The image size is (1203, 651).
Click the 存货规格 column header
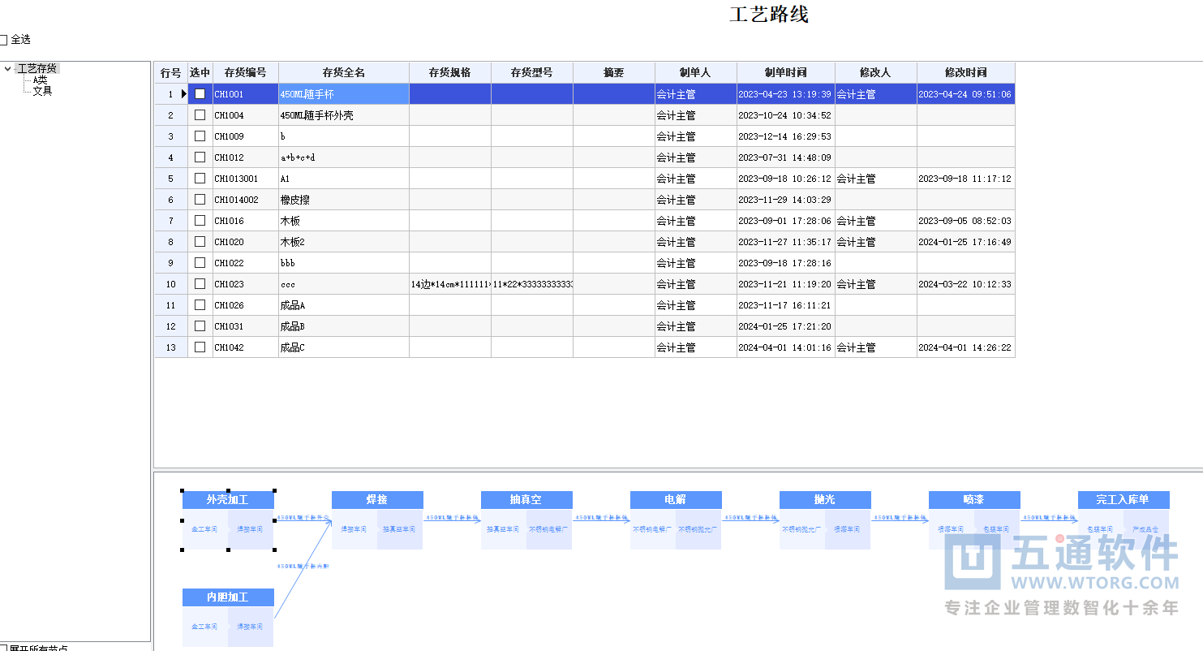[x=450, y=72]
